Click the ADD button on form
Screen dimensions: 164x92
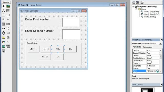(x=34, y=49)
